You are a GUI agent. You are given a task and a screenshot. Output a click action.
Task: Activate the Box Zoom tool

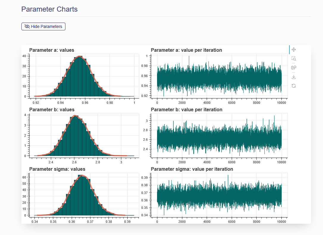[294, 59]
